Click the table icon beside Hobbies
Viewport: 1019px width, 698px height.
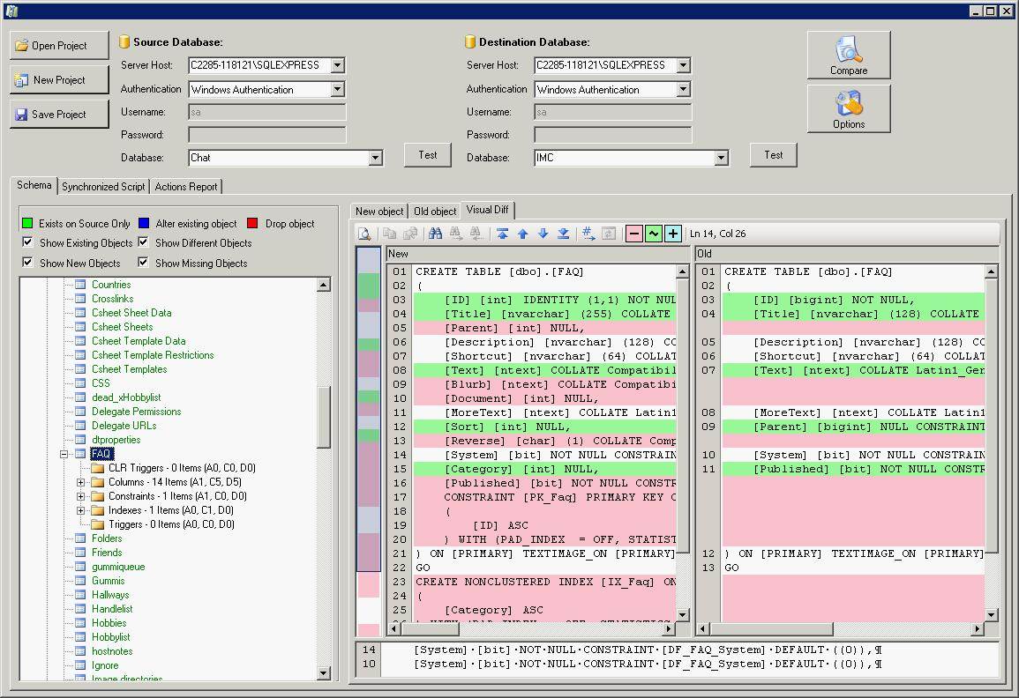click(80, 623)
